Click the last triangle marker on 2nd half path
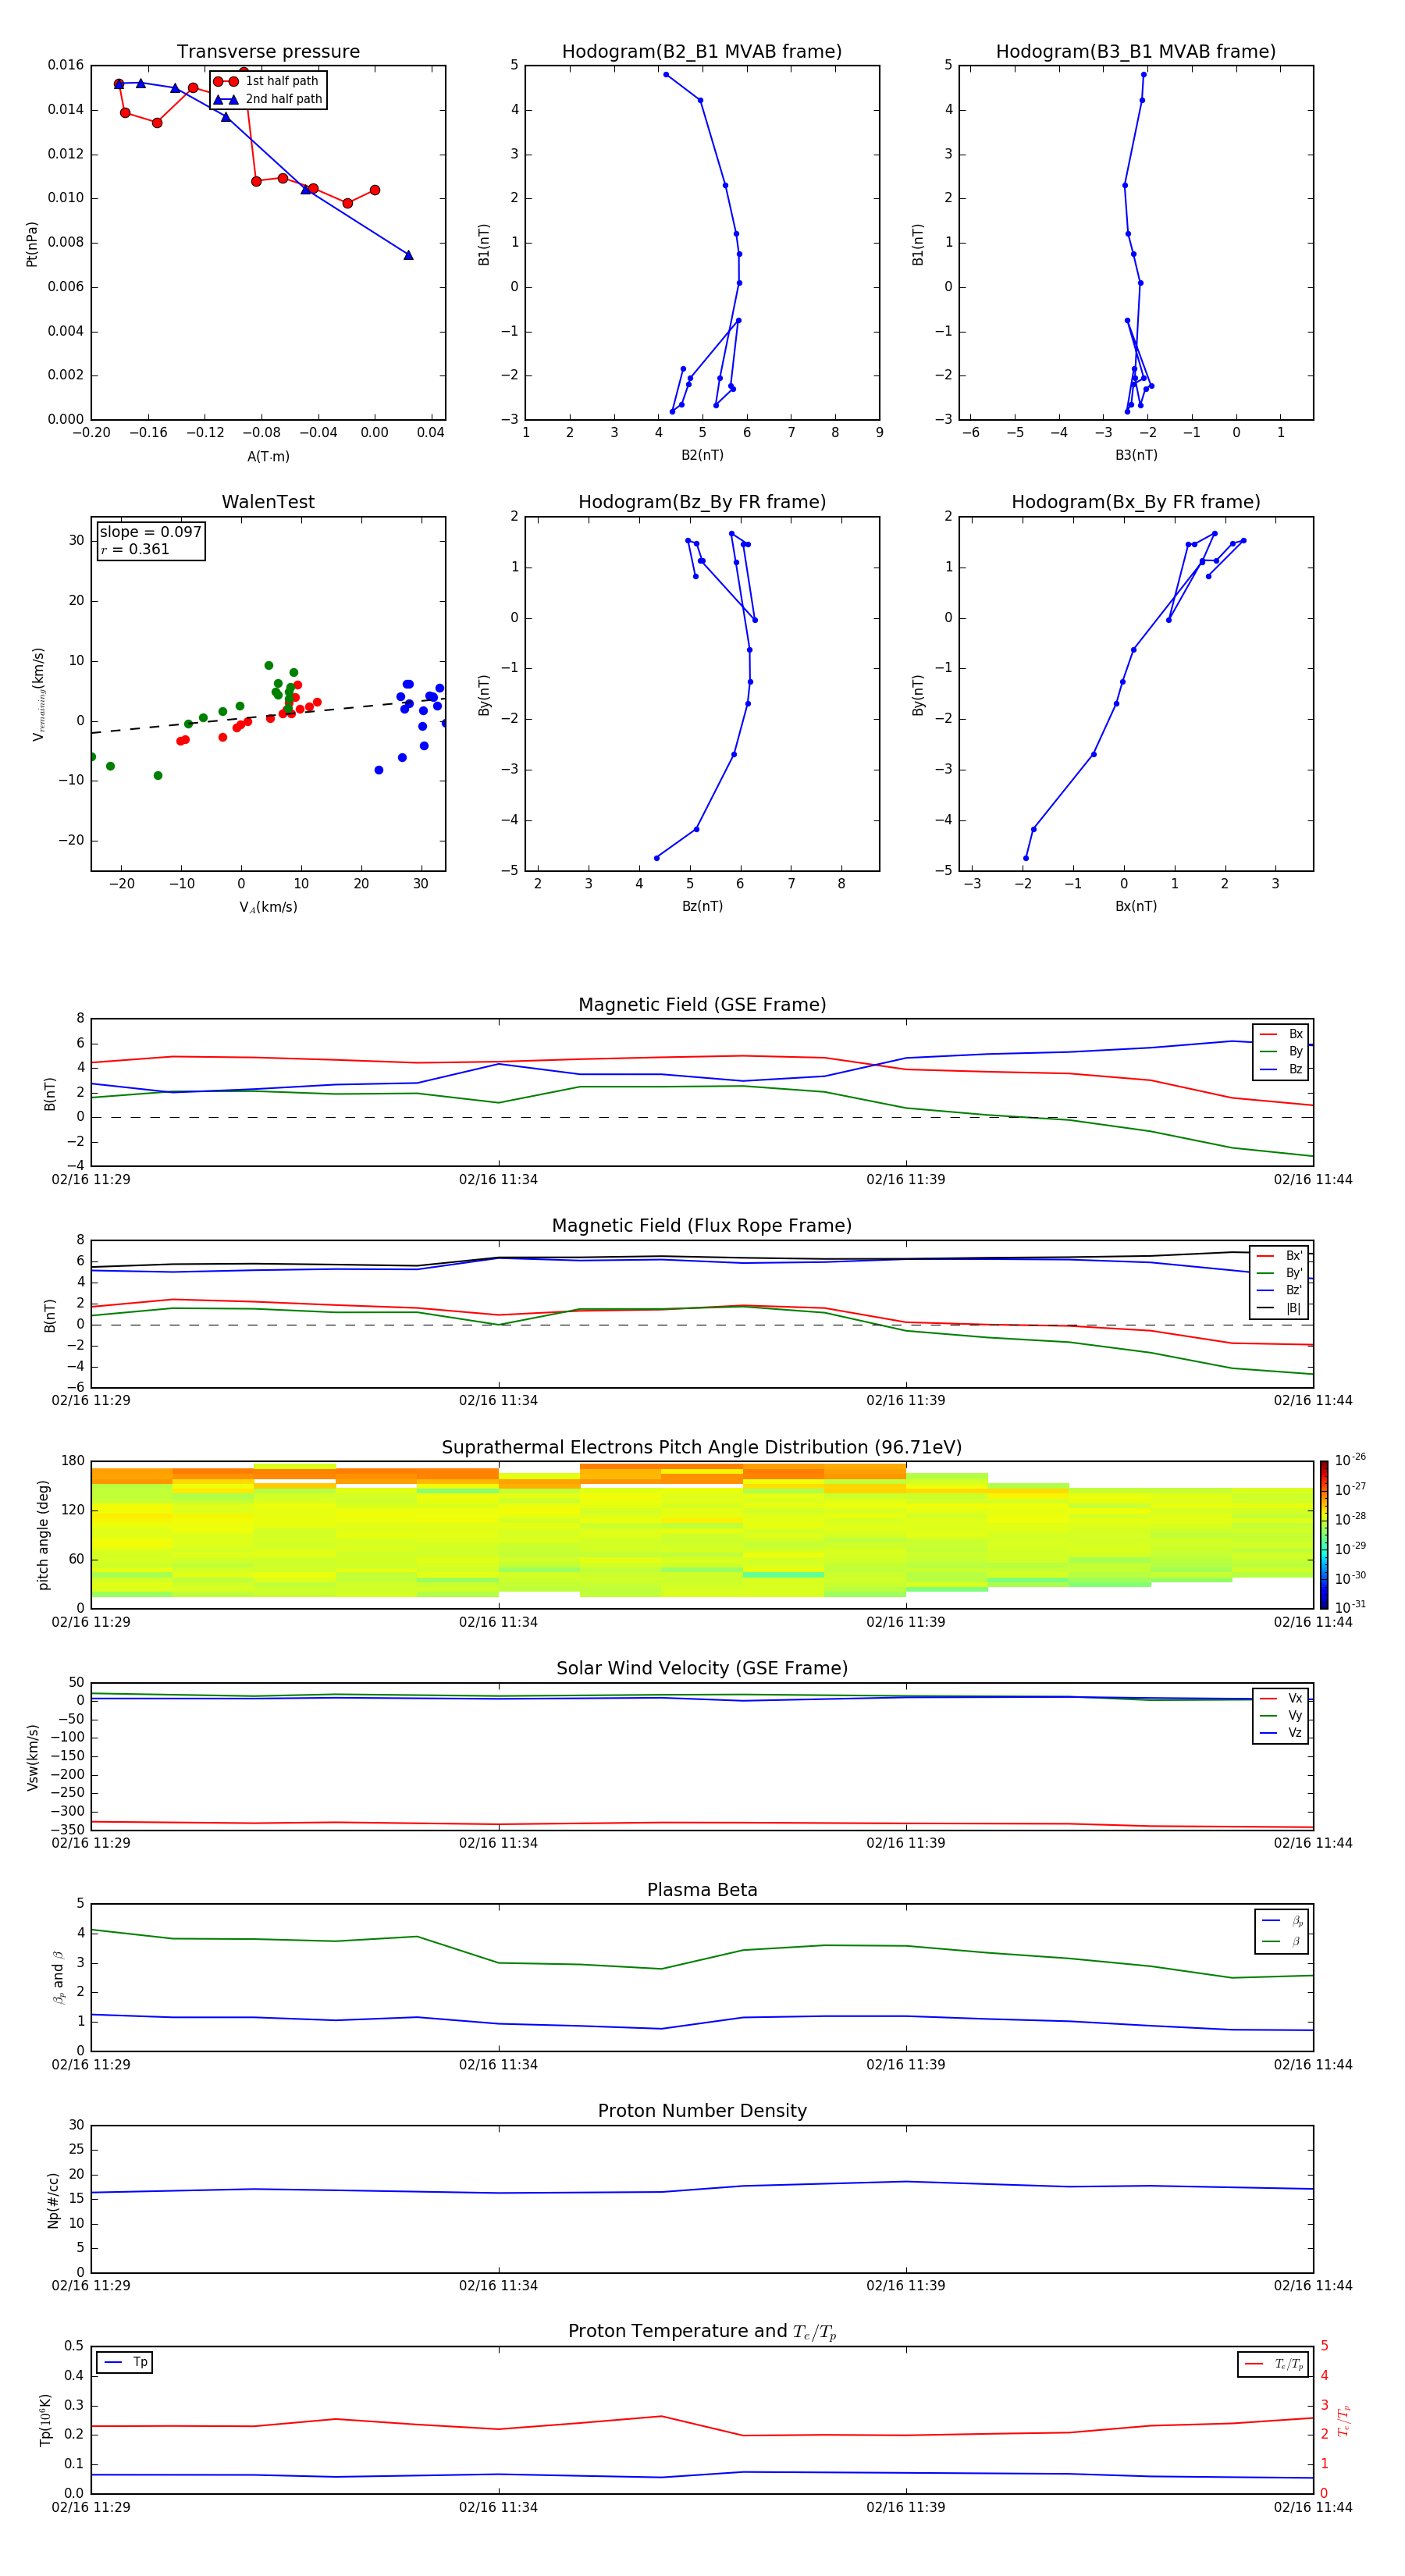This screenshot has height=2576, width=1405. (408, 255)
